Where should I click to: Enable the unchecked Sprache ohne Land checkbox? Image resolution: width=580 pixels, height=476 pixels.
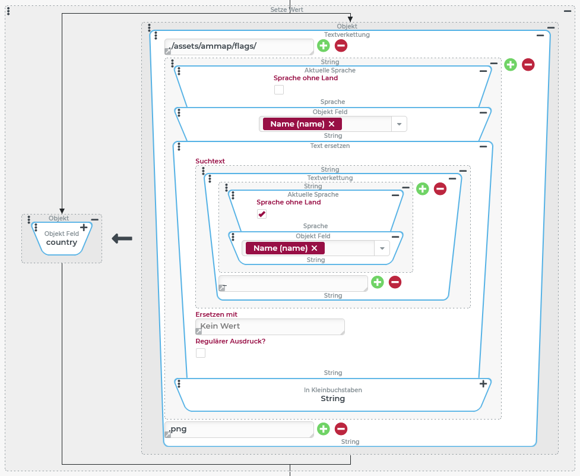[x=279, y=90]
